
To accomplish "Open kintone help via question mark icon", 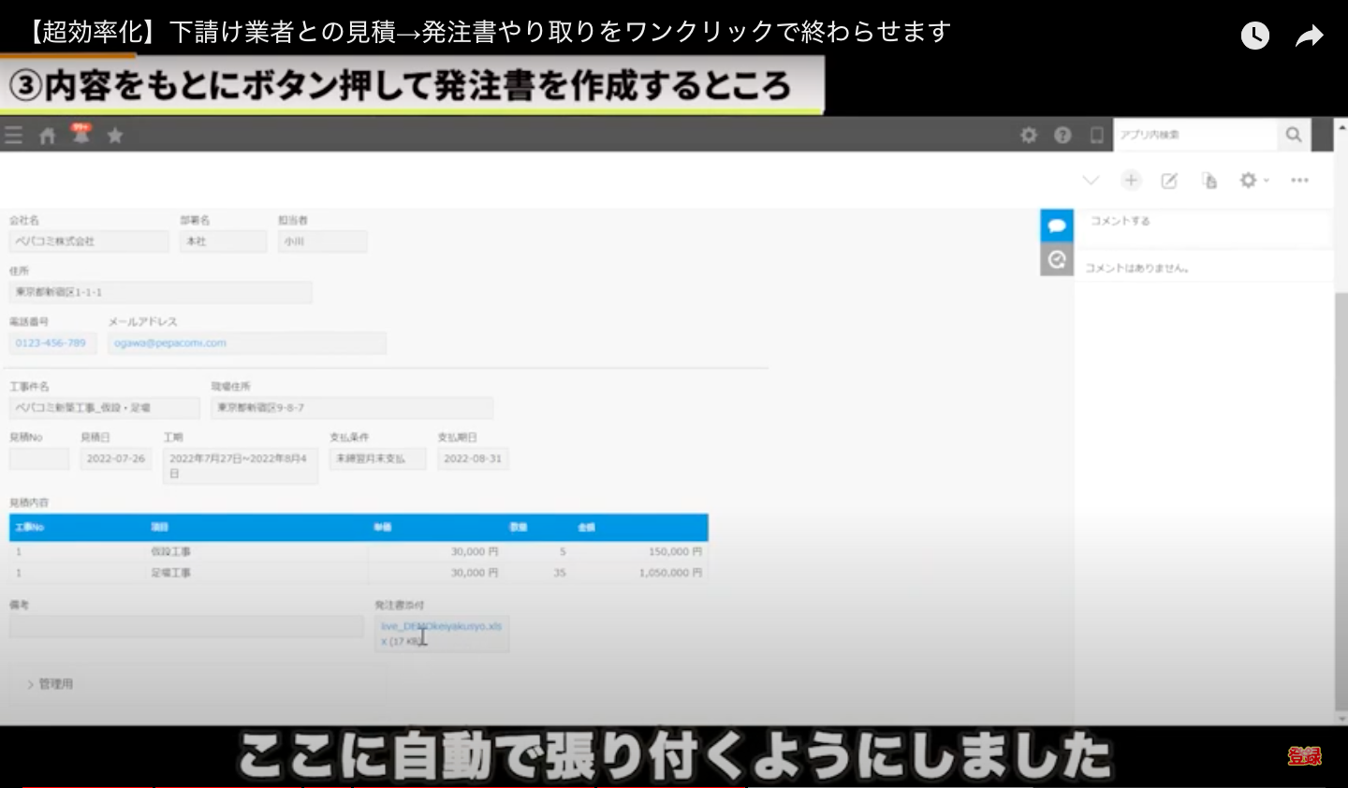I will tap(1062, 135).
